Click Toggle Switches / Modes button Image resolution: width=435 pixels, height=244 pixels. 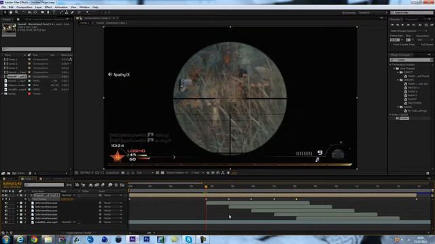pyautogui.click(x=80, y=232)
